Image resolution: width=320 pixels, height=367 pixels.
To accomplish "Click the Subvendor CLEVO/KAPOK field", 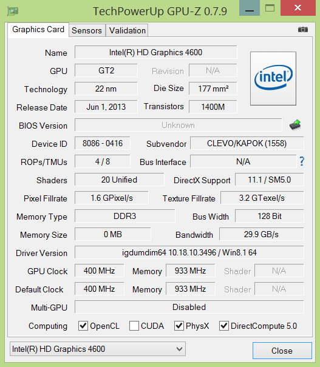I will tap(247, 143).
